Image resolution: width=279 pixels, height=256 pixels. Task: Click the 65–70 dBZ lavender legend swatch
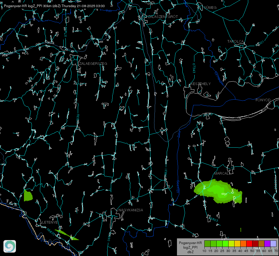(x=273, y=243)
